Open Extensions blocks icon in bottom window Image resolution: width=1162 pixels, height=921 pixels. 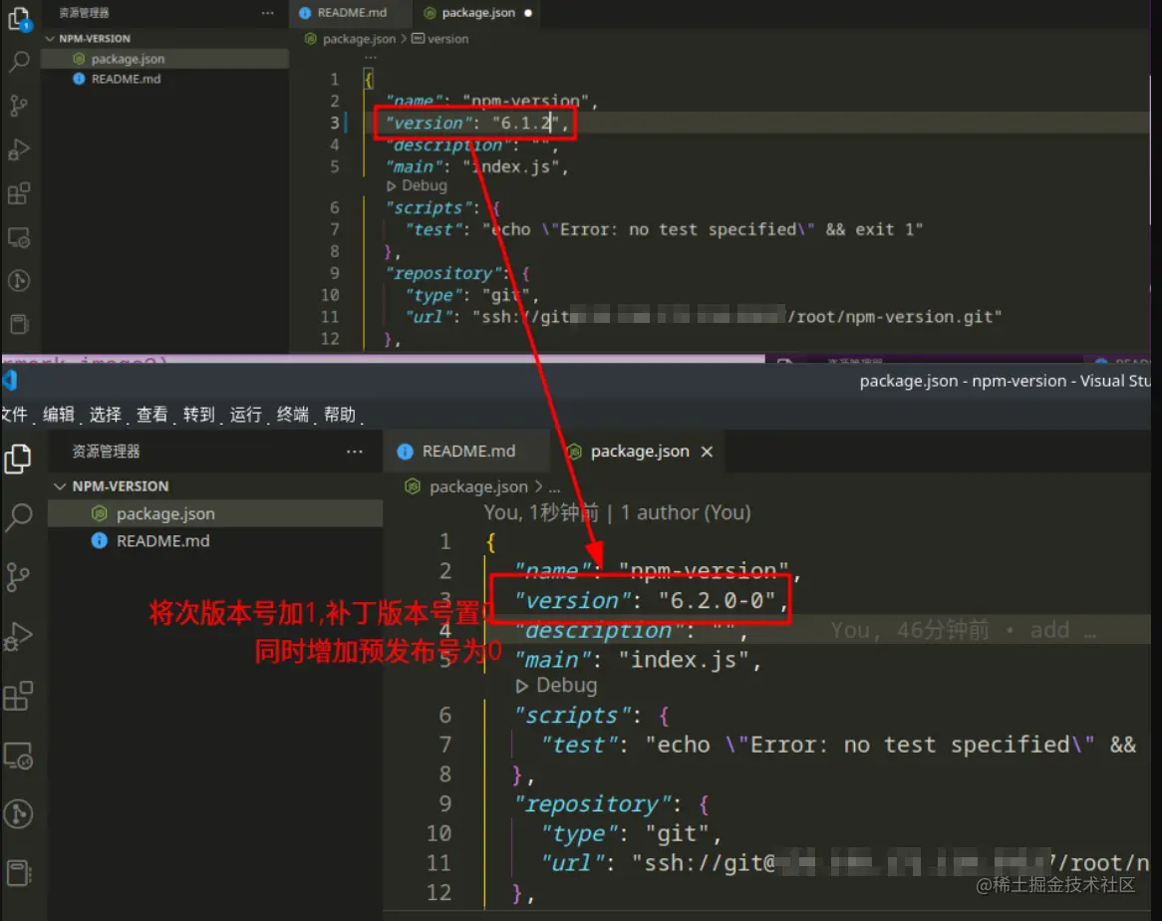point(19,697)
